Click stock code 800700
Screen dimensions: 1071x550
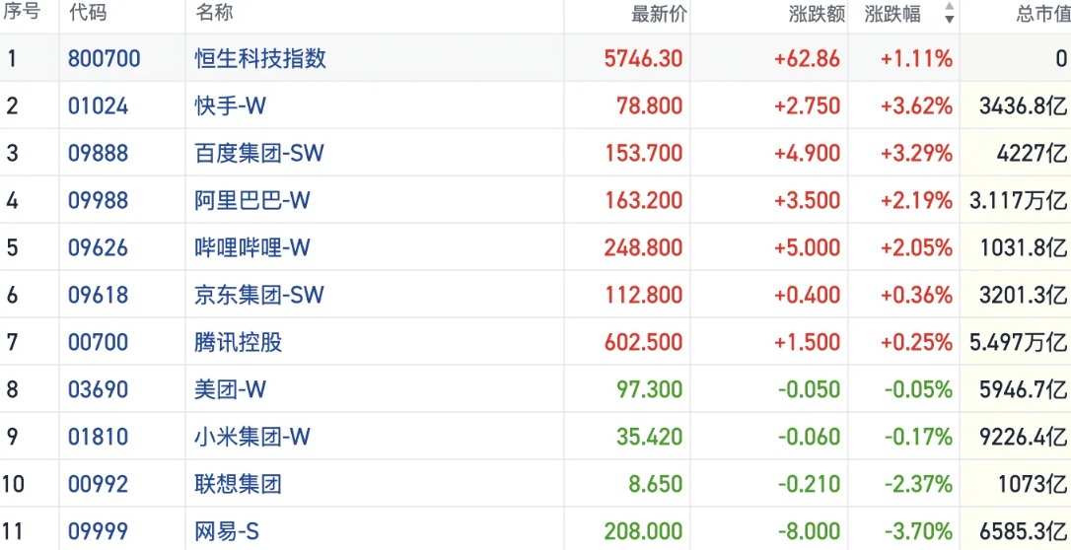pyautogui.click(x=104, y=58)
